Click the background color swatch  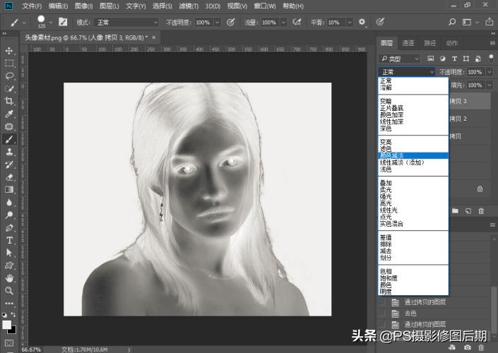point(13,330)
